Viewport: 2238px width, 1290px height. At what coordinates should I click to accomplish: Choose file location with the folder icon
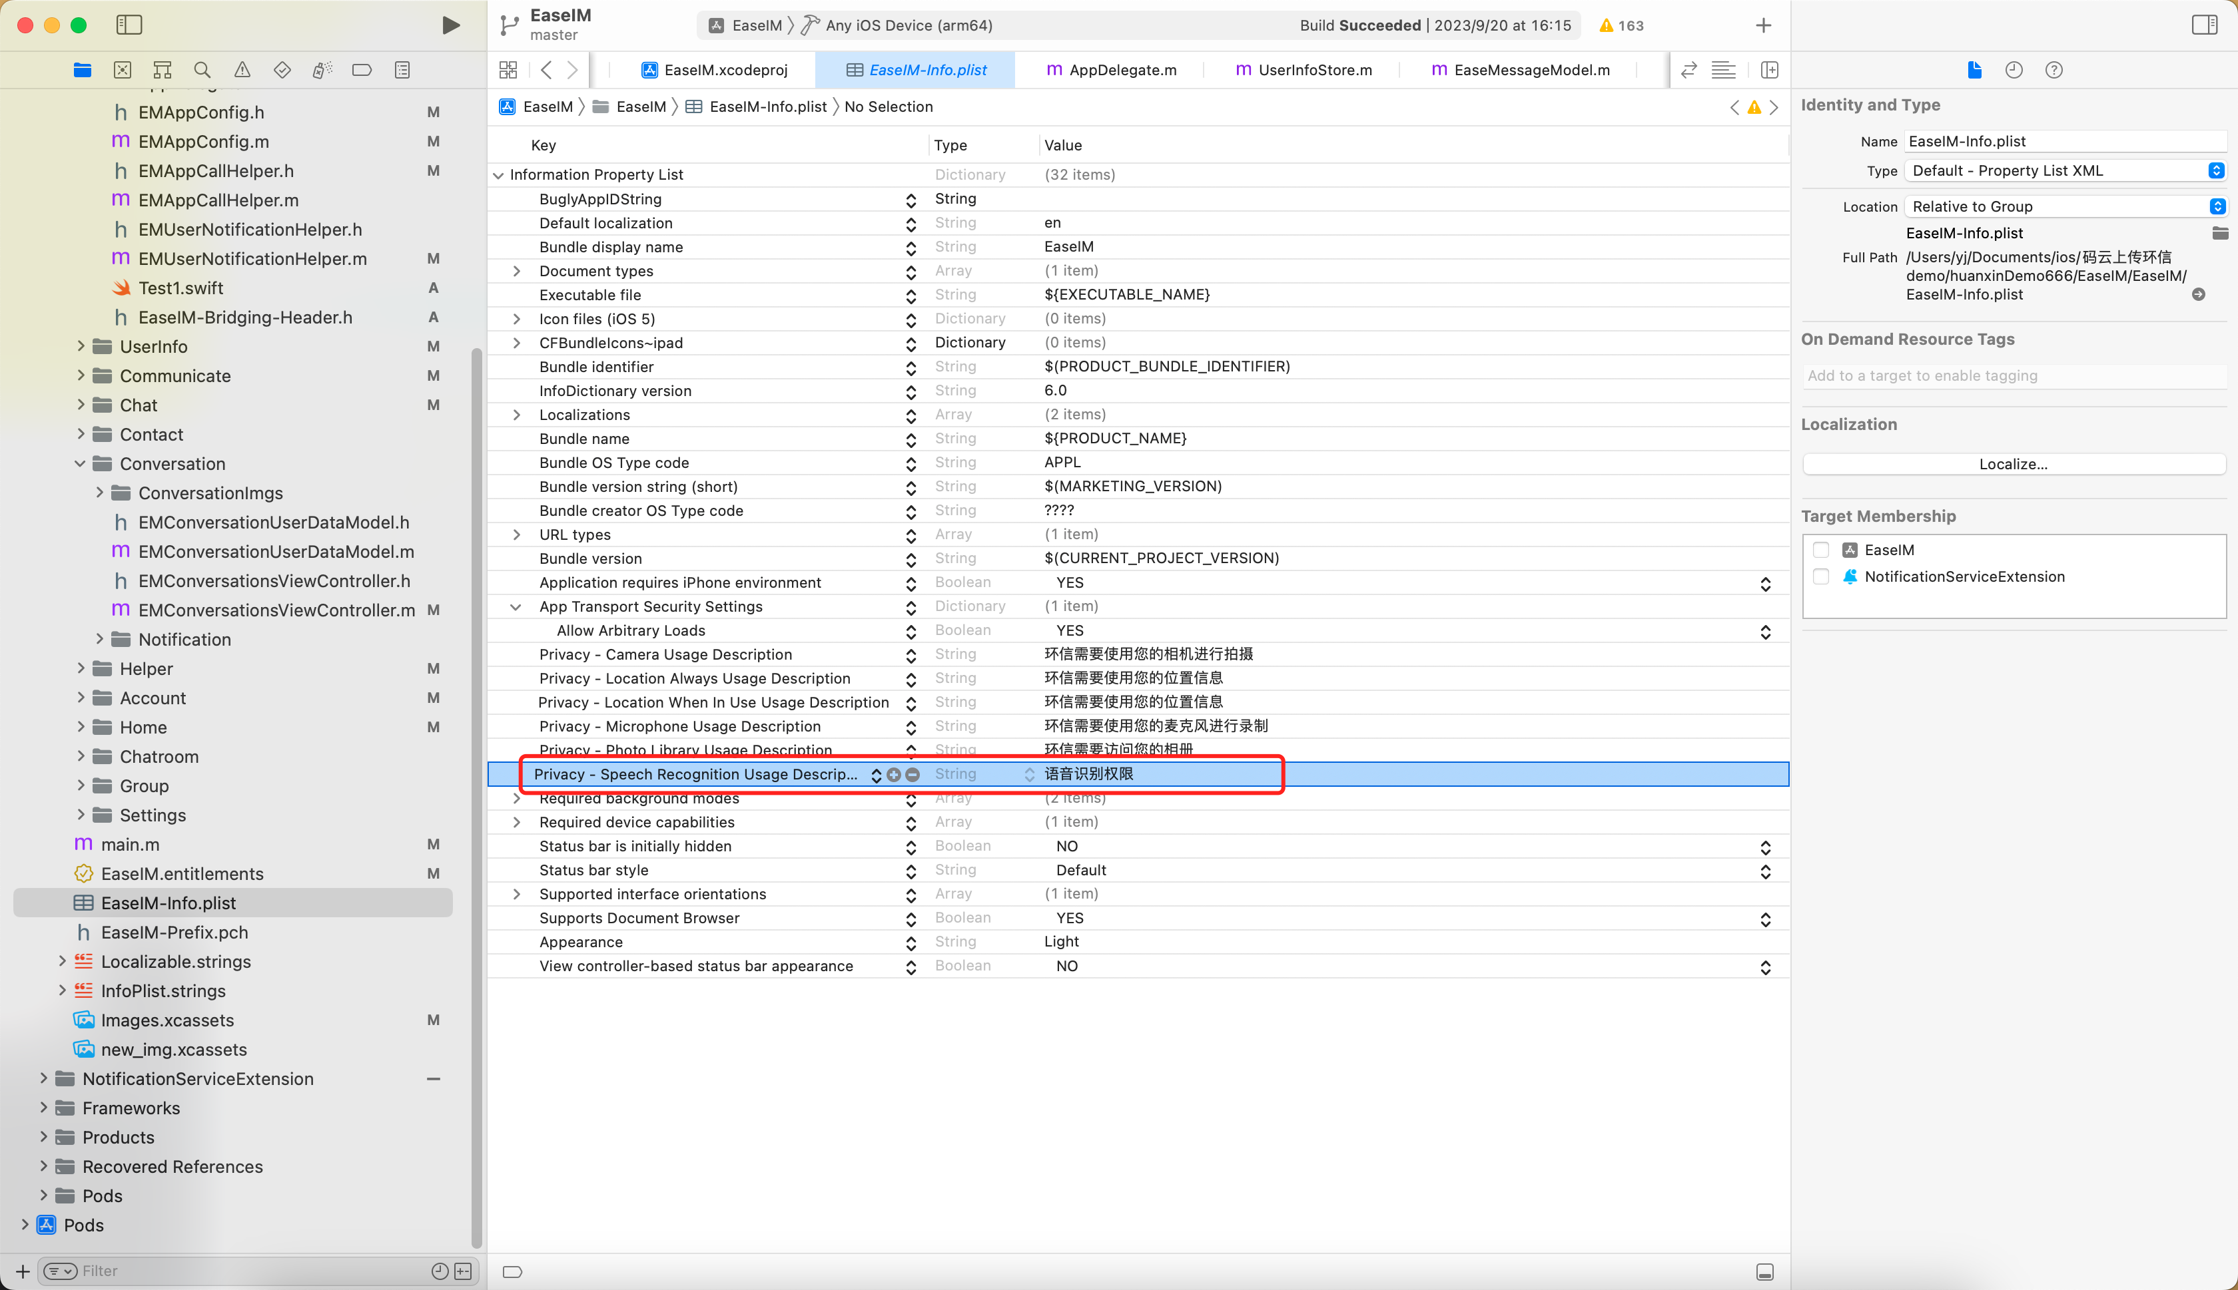(x=2219, y=233)
